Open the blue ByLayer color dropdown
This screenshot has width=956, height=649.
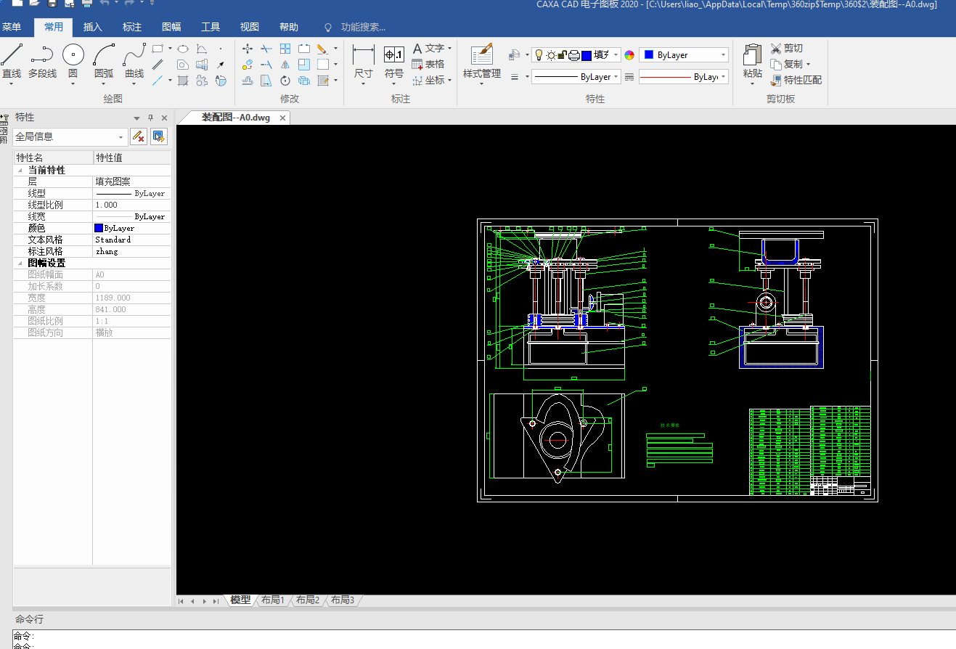684,55
